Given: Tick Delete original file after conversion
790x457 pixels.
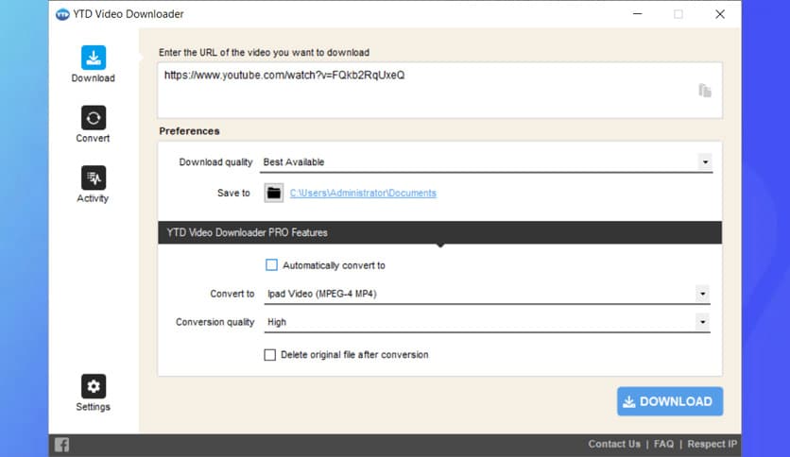Looking at the screenshot, I should (270, 355).
